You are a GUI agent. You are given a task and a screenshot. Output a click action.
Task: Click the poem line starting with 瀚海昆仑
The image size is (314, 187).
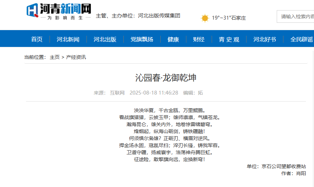[x=169, y=124]
